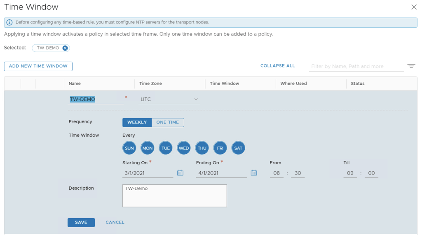The width and height of the screenshot is (422, 235).
Task: Switch frequency to One Time
Action: (167, 122)
